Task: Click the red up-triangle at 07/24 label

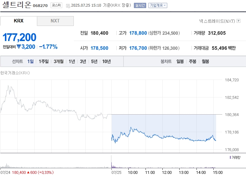Action: (x=28, y=172)
